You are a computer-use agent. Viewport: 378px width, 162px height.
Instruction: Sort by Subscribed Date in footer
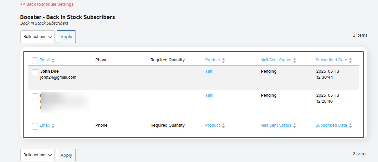click(x=332, y=125)
